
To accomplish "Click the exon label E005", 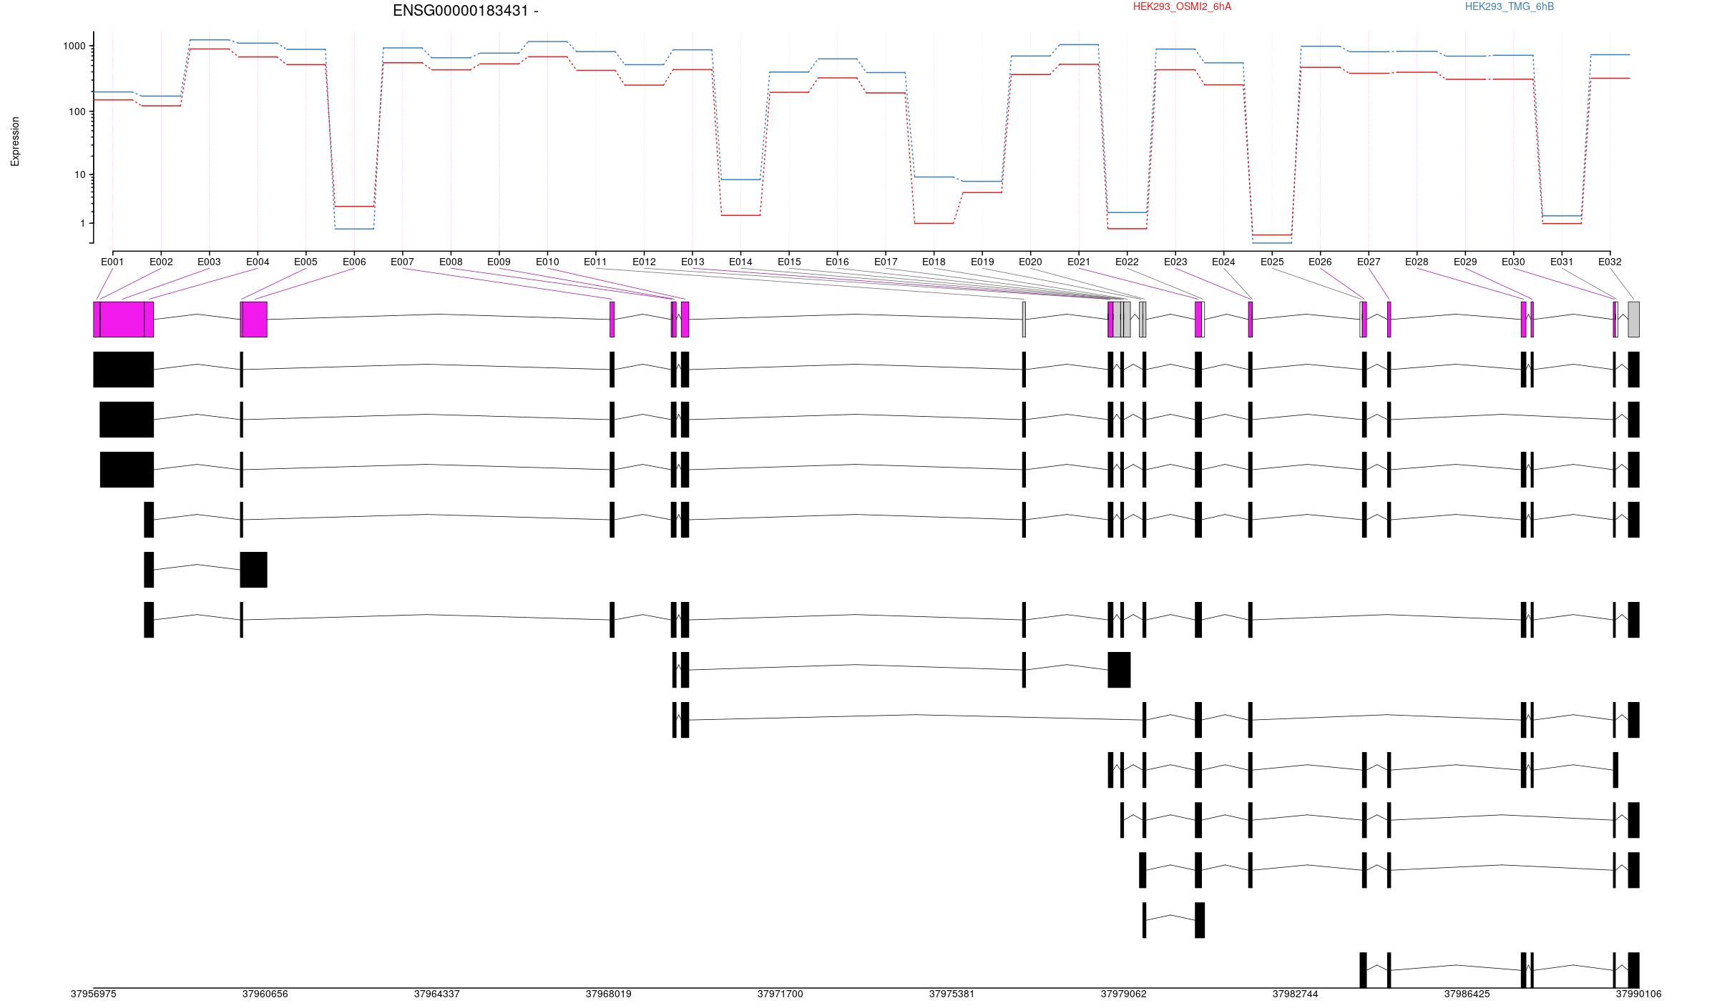I will [x=305, y=262].
